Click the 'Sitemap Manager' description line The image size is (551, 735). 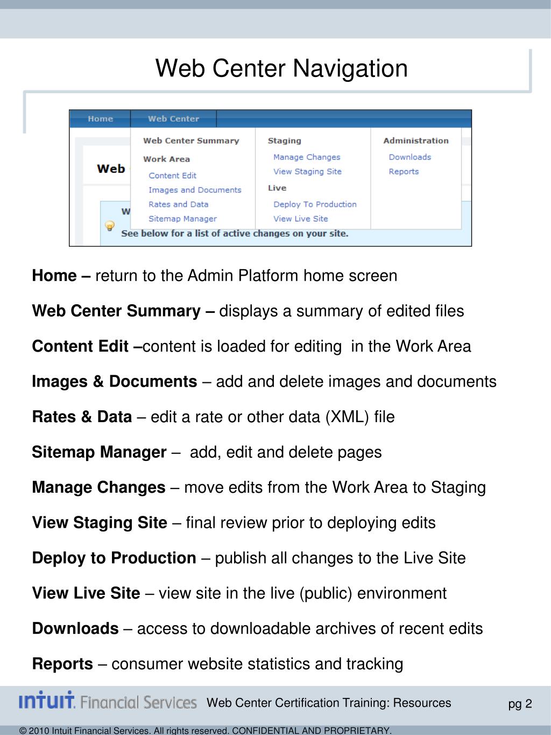pos(207,452)
